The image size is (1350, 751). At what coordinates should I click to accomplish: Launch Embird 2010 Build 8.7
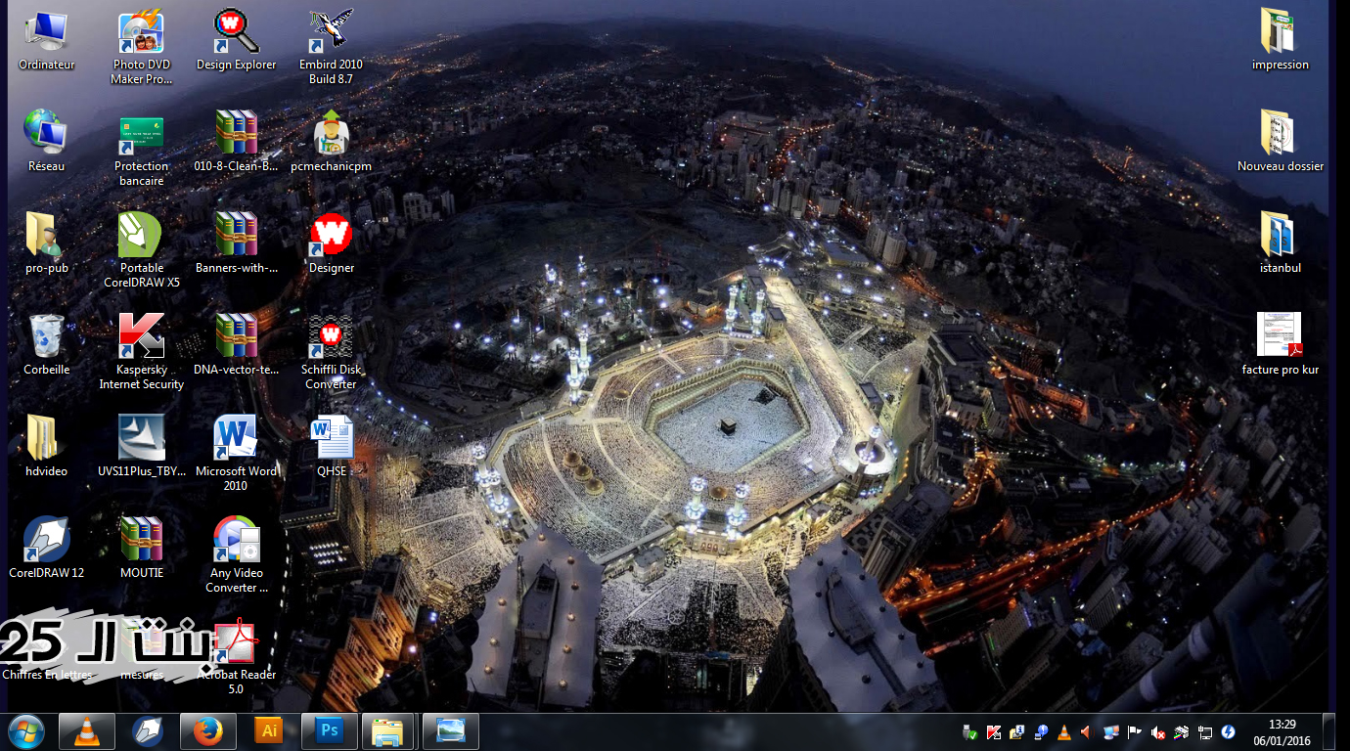click(x=331, y=48)
